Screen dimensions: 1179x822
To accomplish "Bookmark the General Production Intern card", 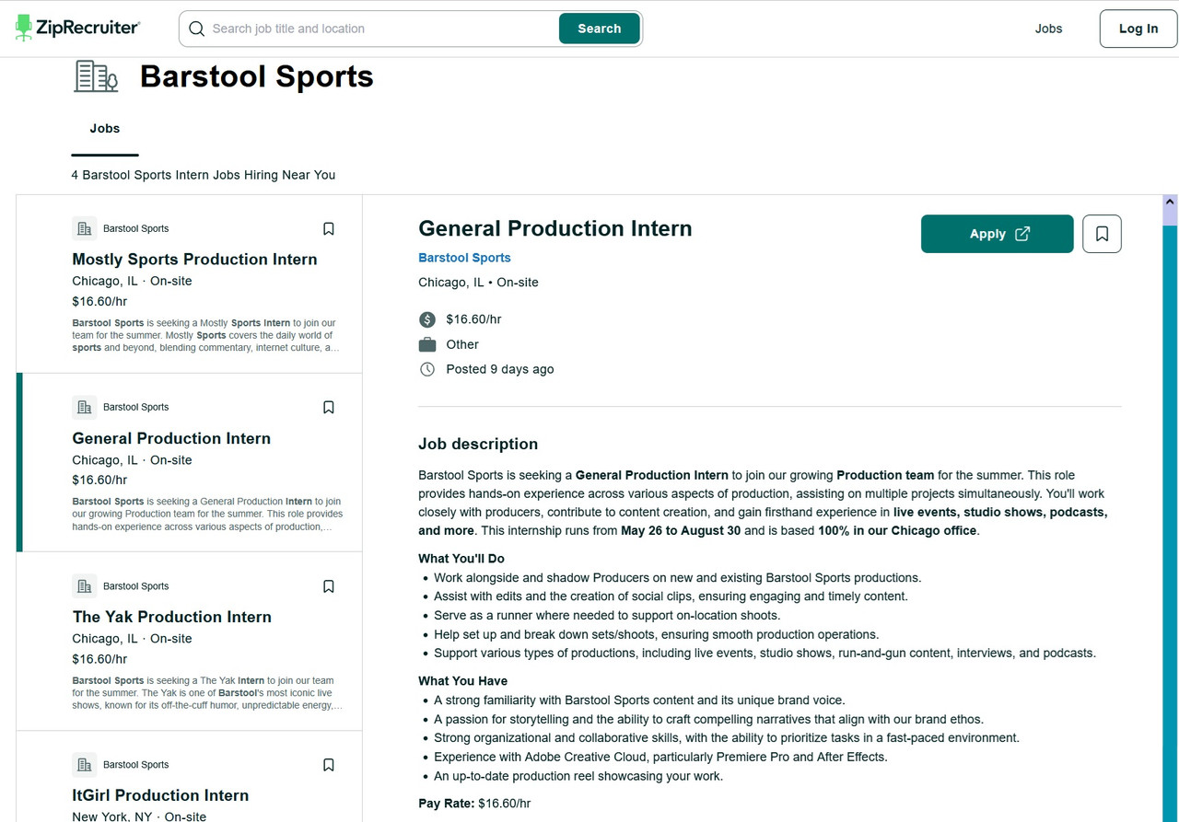I will [329, 407].
